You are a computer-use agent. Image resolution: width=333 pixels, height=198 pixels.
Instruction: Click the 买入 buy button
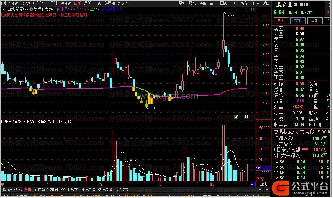point(281,20)
